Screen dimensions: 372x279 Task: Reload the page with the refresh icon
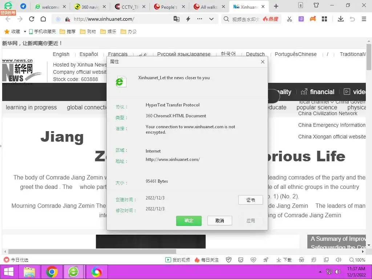click(32, 19)
